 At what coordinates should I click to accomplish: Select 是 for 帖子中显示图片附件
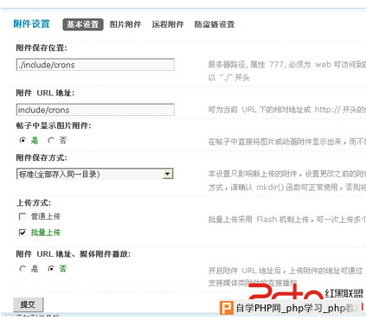[x=22, y=140]
